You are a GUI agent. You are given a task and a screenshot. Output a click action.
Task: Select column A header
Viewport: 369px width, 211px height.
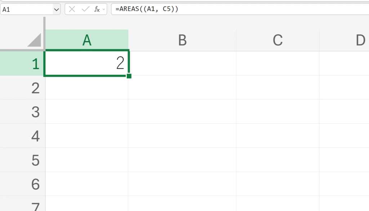(86, 40)
